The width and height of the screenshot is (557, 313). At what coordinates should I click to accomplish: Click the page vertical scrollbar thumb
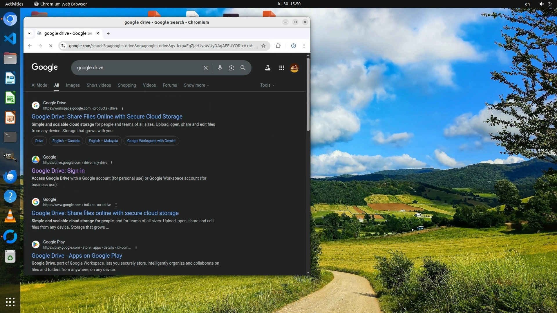[x=308, y=94]
